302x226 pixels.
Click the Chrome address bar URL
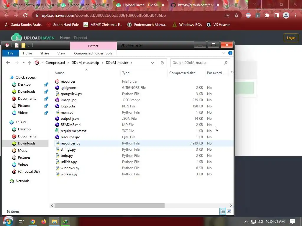coord(104,15)
